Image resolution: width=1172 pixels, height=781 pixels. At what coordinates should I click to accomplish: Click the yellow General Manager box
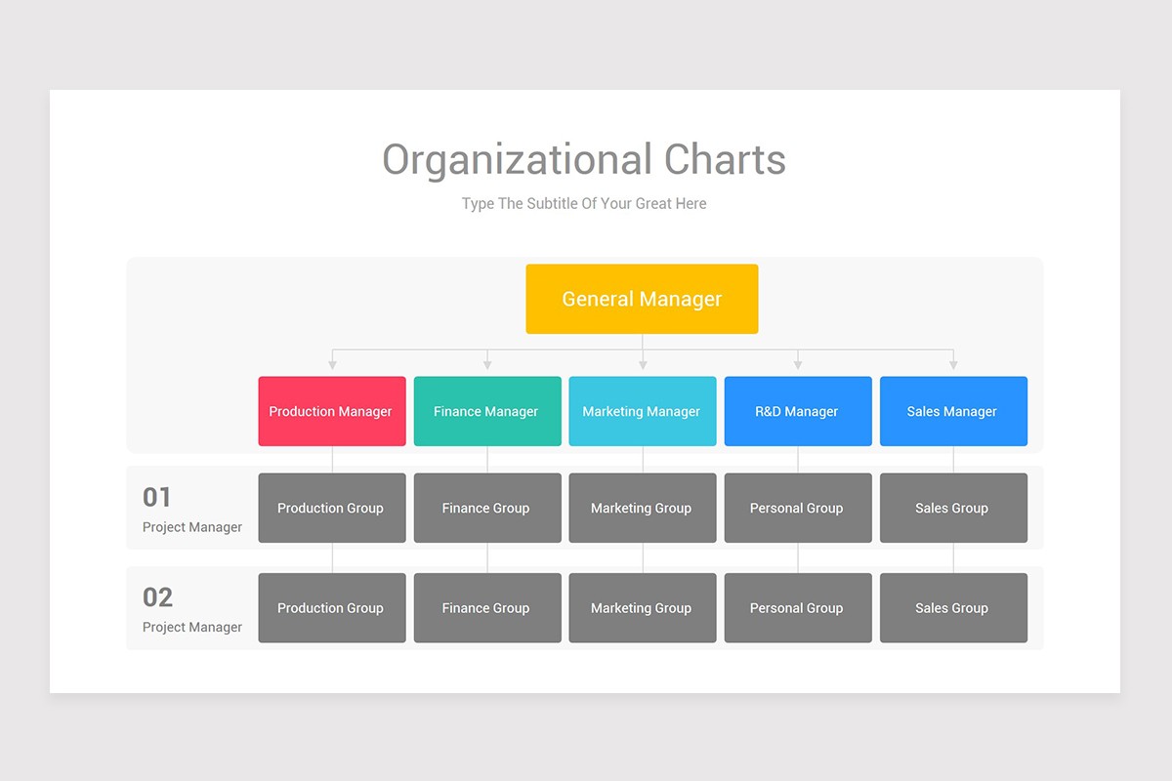point(642,299)
